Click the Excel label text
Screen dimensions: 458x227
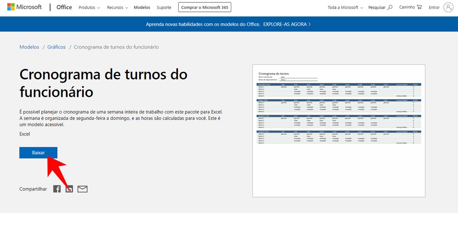25,134
